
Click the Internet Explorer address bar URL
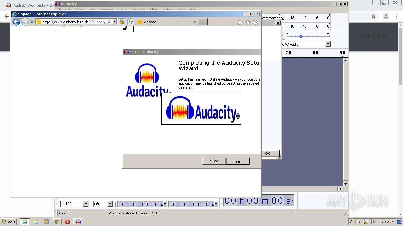tap(74, 22)
